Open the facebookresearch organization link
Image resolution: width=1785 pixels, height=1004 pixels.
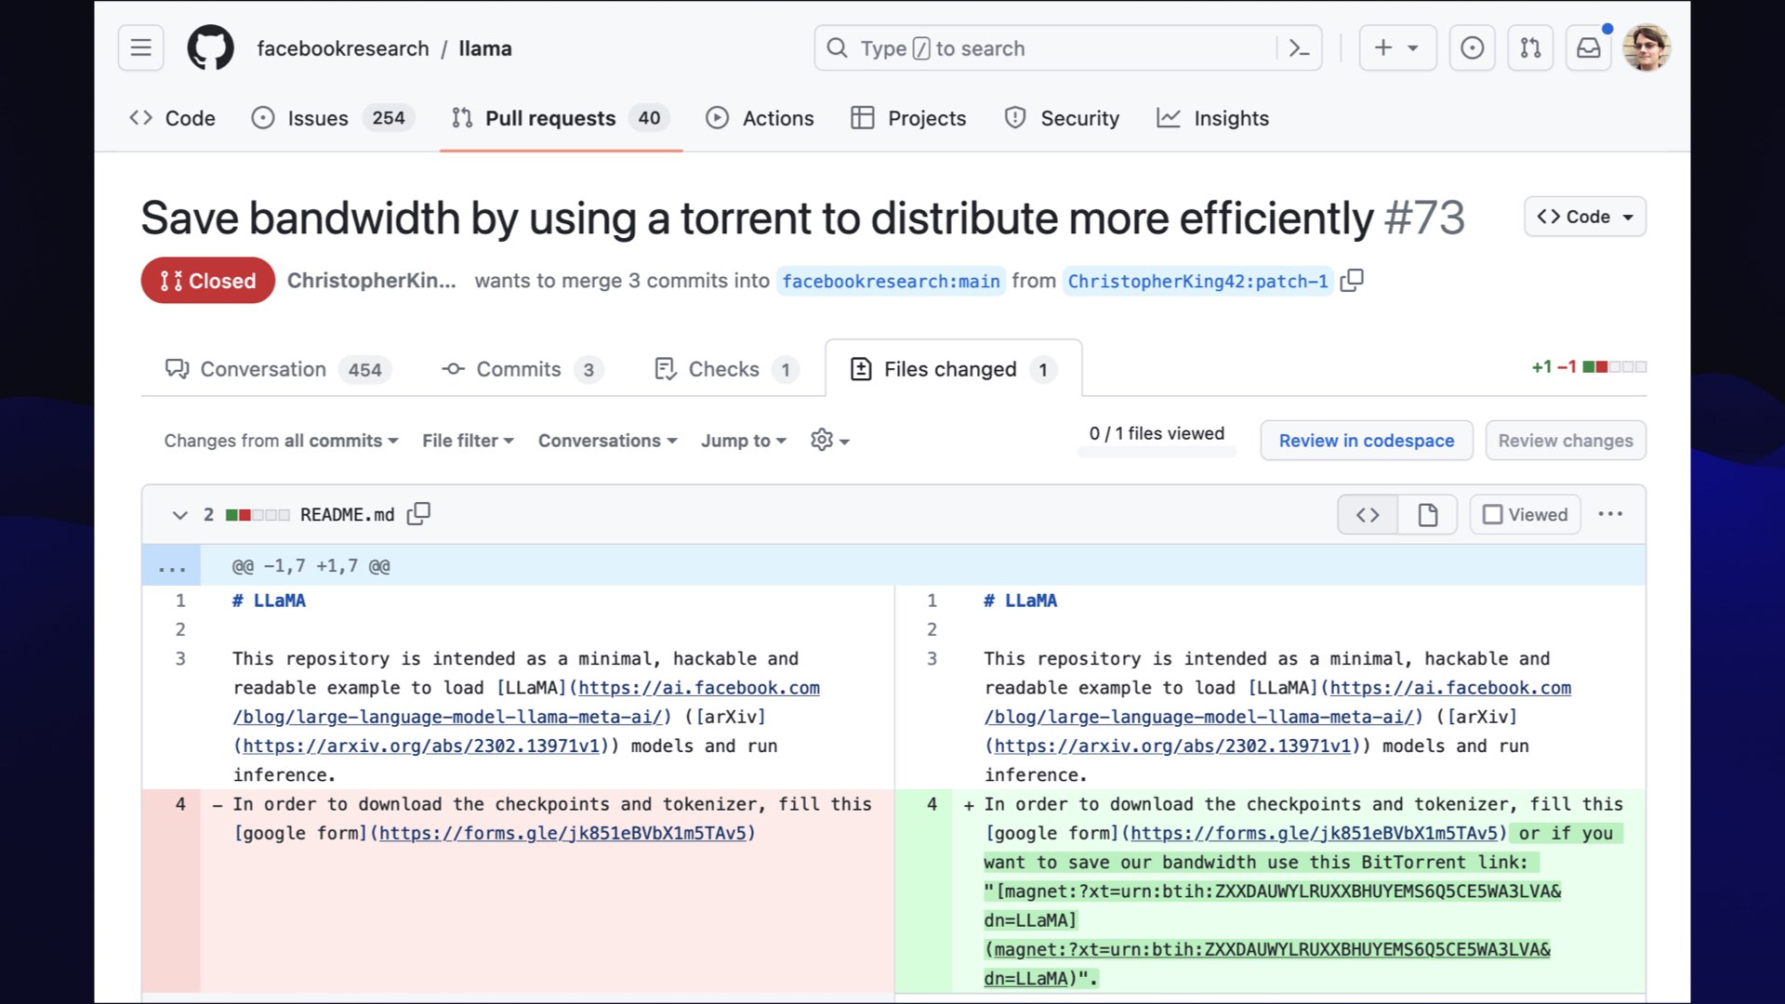pyautogui.click(x=343, y=48)
